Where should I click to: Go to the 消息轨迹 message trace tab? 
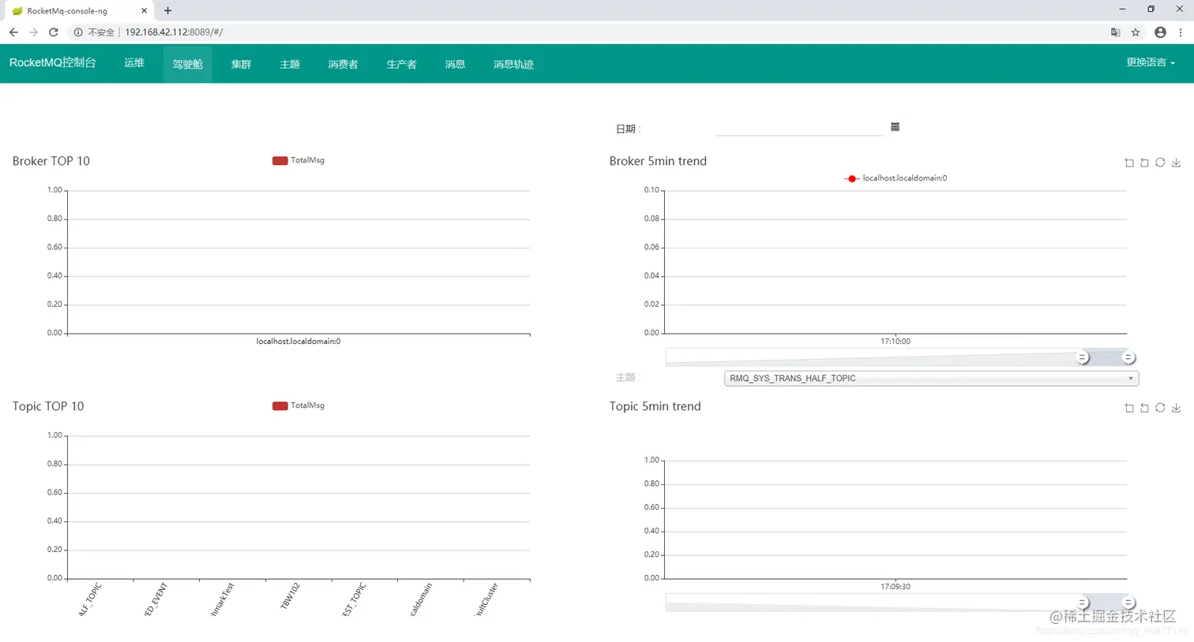click(513, 64)
